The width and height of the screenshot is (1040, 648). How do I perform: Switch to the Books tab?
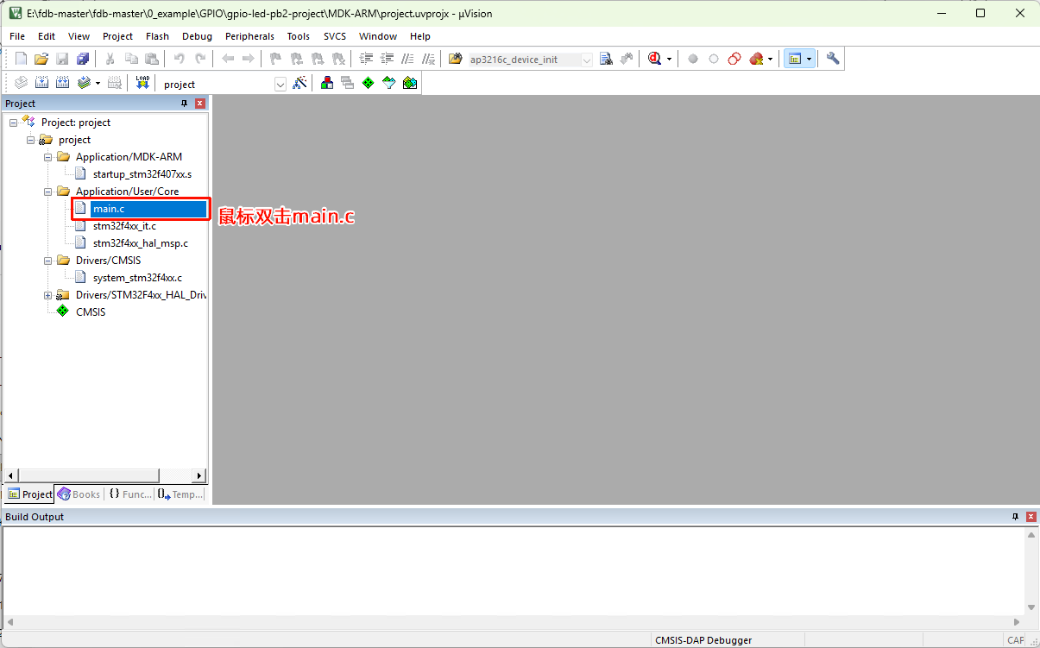coord(79,494)
